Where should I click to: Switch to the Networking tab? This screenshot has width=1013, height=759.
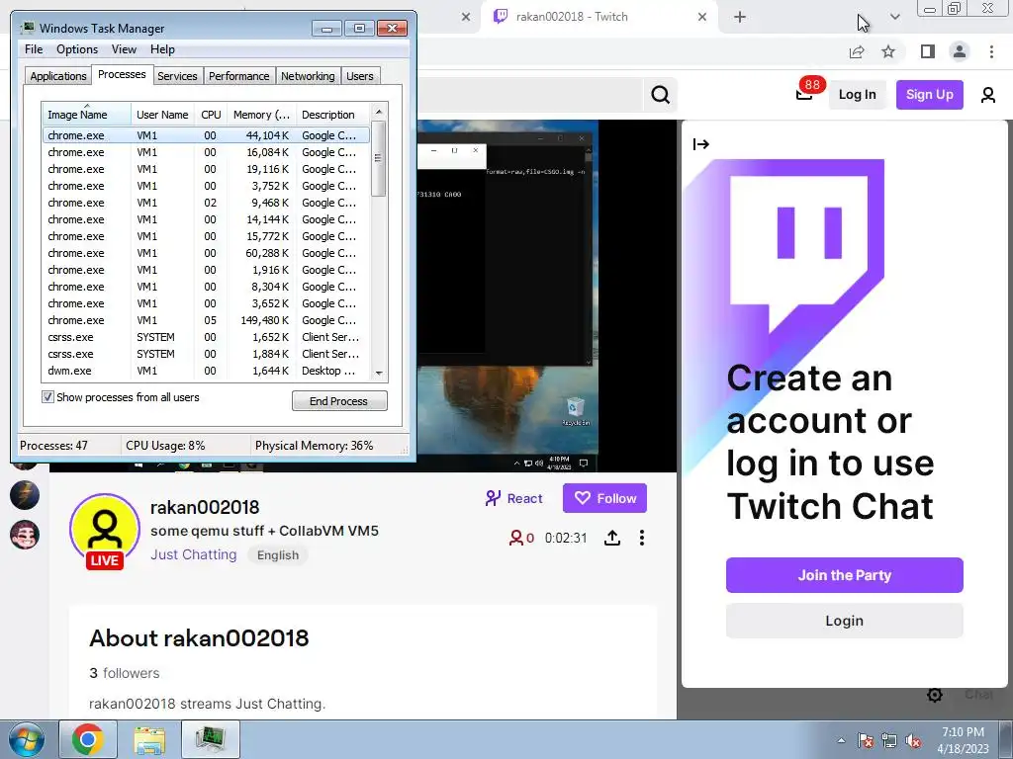pos(308,76)
